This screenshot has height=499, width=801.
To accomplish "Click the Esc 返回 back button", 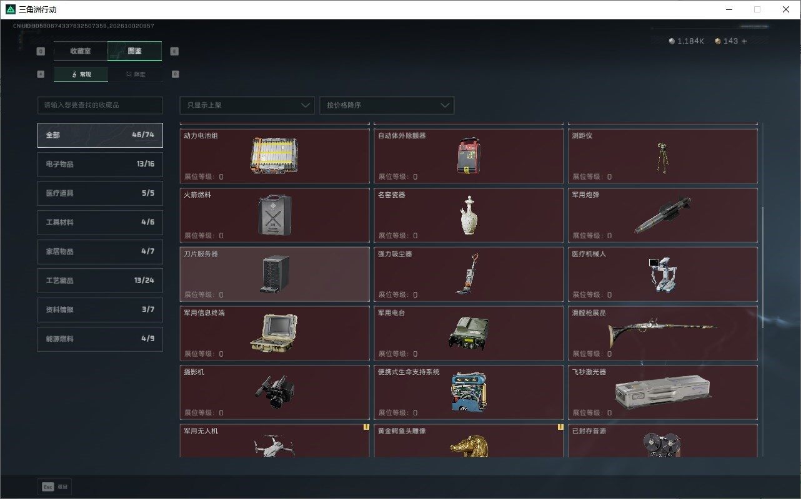I will click(55, 487).
